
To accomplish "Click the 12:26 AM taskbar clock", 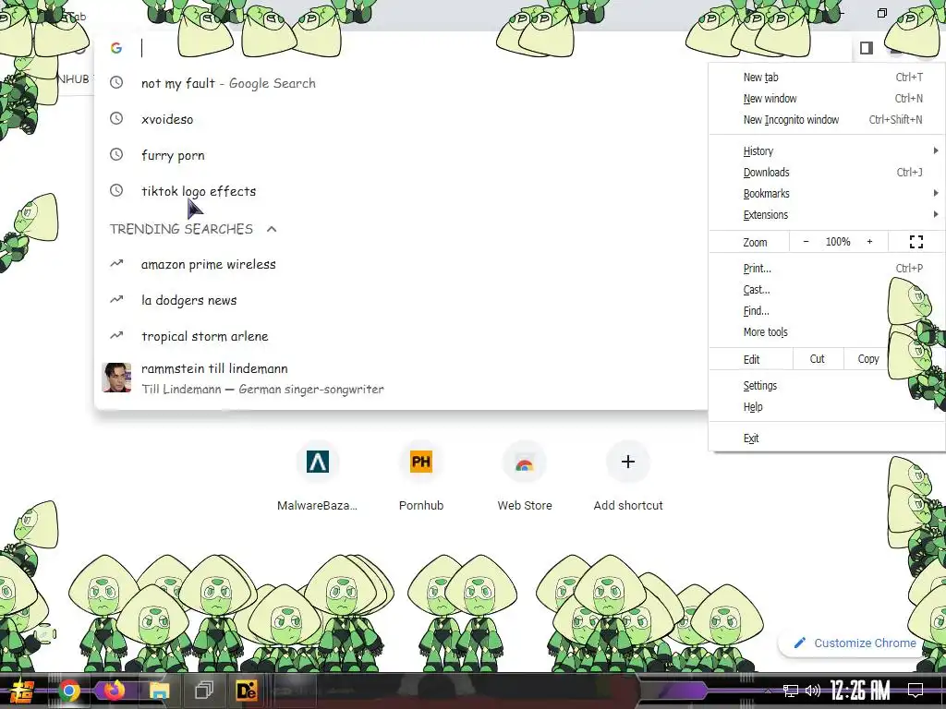I will (860, 691).
